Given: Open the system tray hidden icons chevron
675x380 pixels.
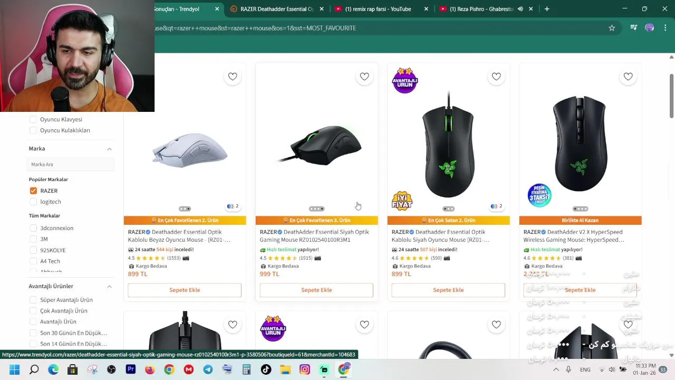Looking at the screenshot, I should pyautogui.click(x=556, y=369).
